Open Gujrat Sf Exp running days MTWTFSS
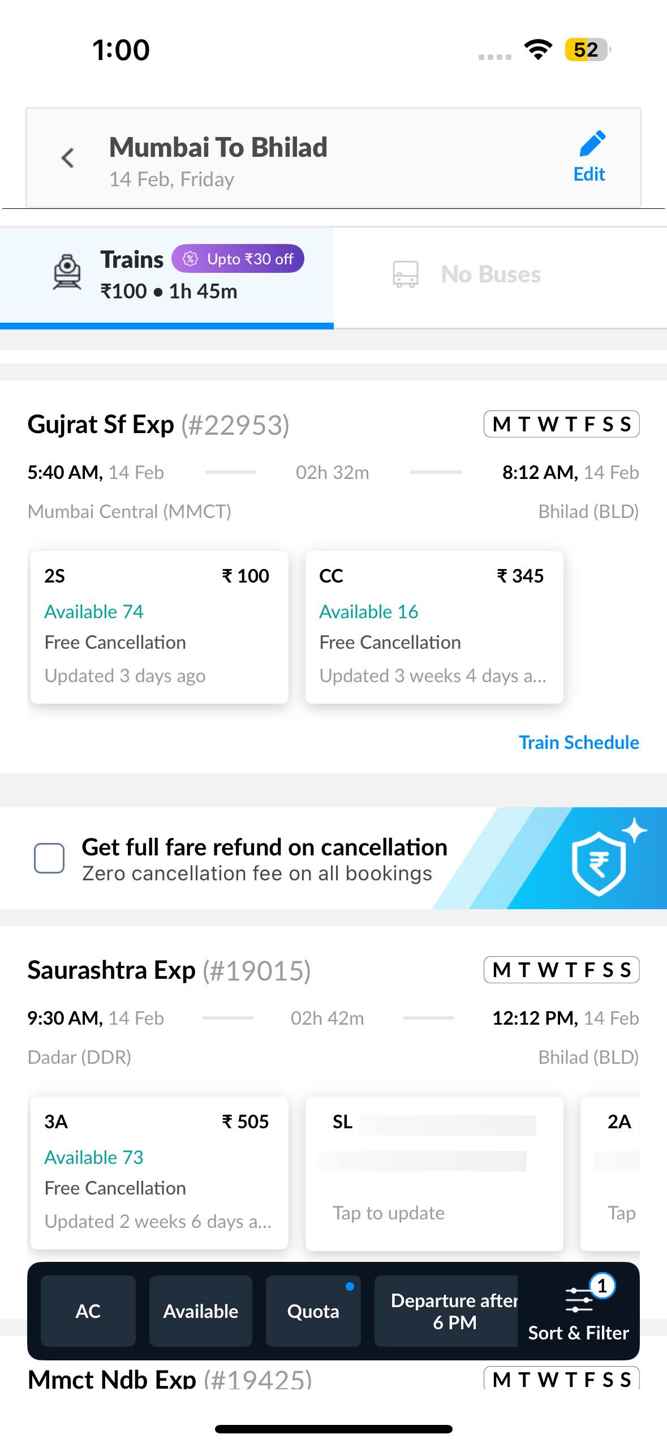The height and width of the screenshot is (1447, 667). pyautogui.click(x=562, y=424)
